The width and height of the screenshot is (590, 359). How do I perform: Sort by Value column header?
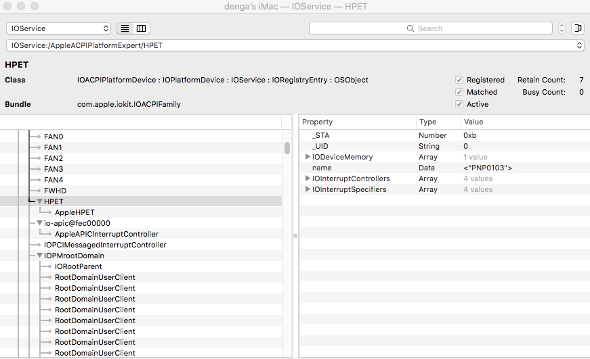525,122
